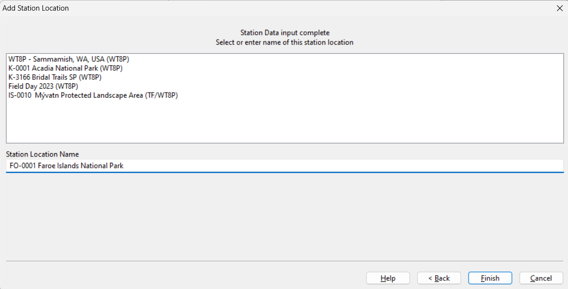Choose K-0001 Acadia National Park location

point(65,68)
